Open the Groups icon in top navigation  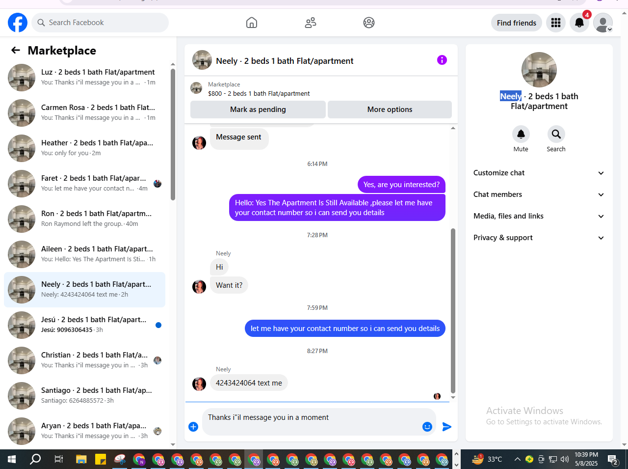369,23
